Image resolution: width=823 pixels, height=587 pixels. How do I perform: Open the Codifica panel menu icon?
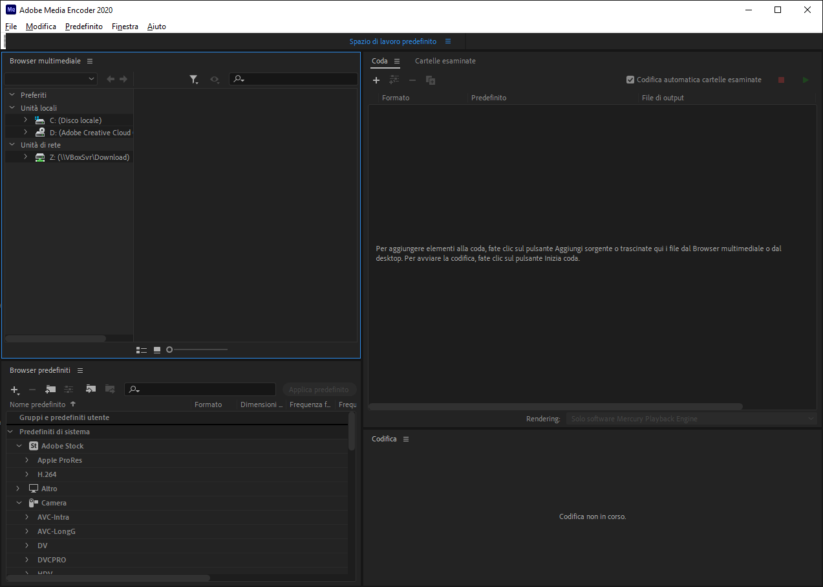click(406, 439)
